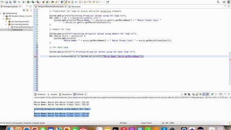Click the New Java Class icon
This screenshot has width=231, height=130.
click(47, 2)
